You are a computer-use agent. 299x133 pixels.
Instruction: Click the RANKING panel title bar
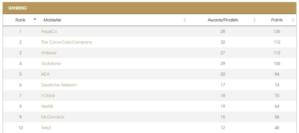(149, 8)
